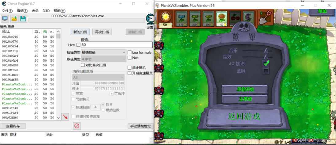The image size is (336, 145).
Task: Open the folder icon to load file
Action: click(14, 19)
